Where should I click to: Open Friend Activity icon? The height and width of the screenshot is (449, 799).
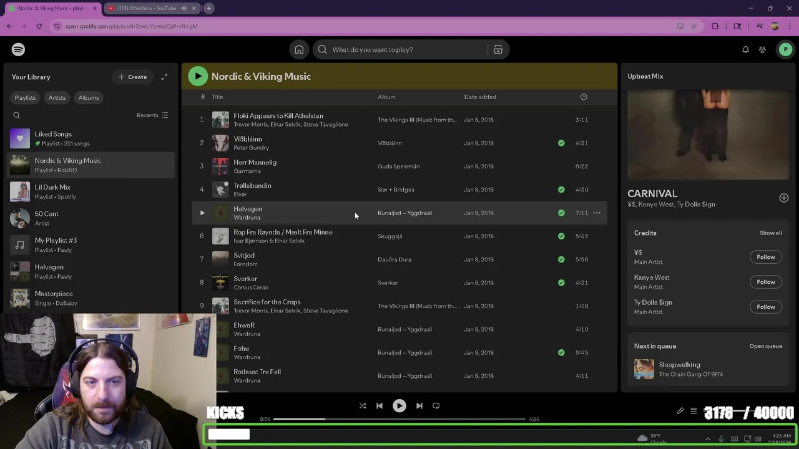(762, 49)
